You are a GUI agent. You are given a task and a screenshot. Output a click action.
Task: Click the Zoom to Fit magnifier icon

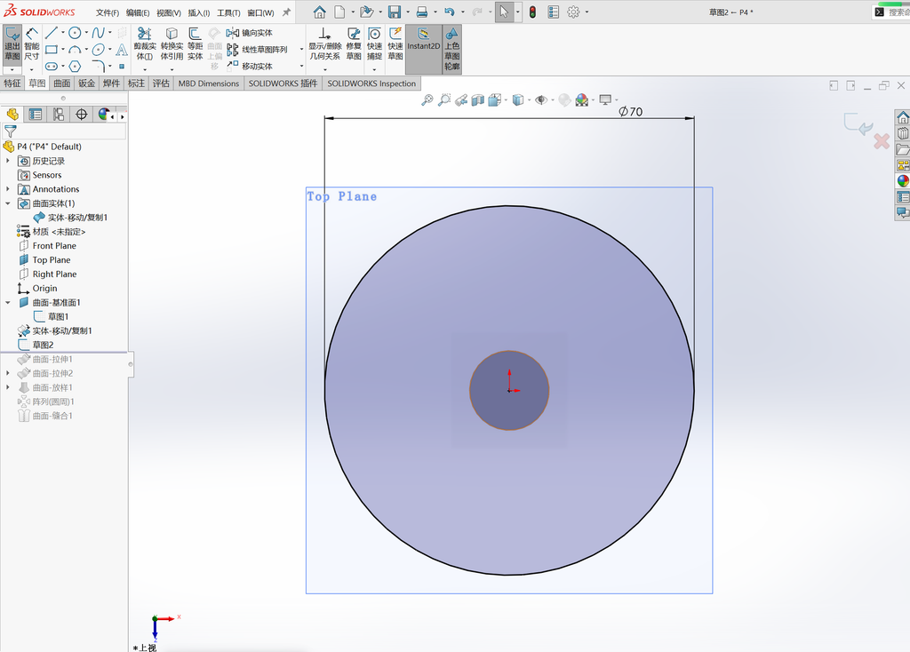[427, 99]
